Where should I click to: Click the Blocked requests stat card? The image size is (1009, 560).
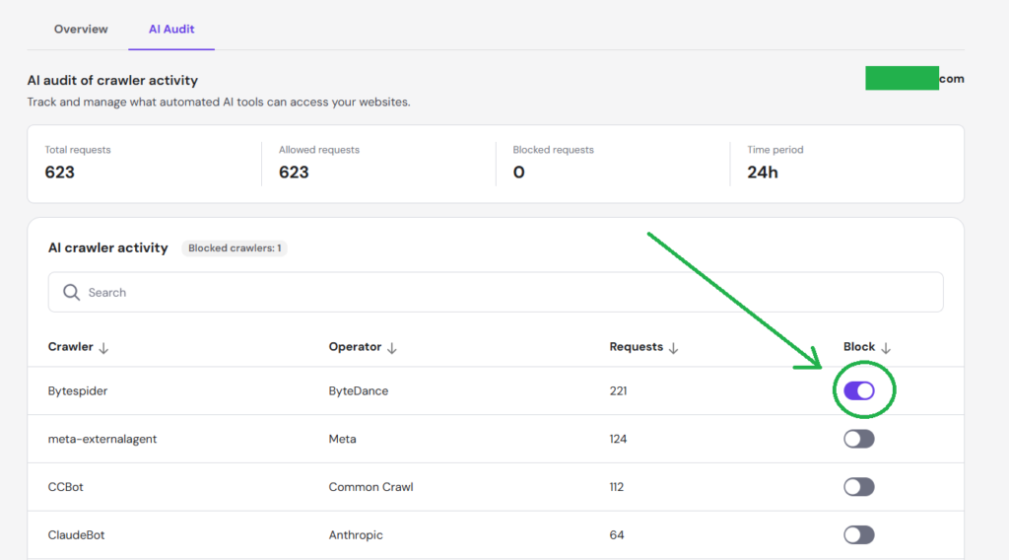(x=613, y=164)
